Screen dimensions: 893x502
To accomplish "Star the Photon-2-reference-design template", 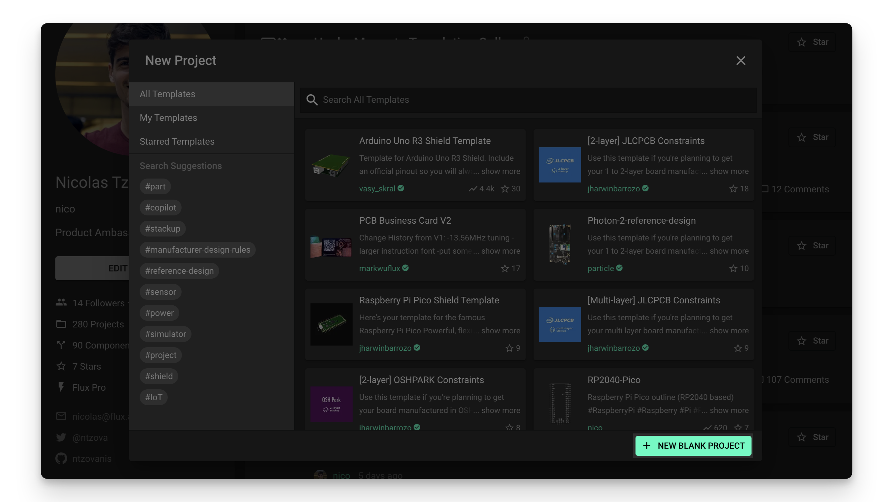I will [733, 268].
